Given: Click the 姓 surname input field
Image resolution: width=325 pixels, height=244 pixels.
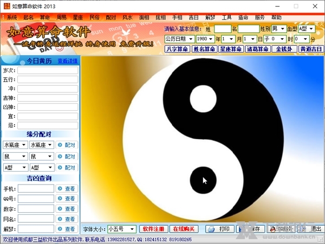Looking at the screenshot, I should click(223, 29).
